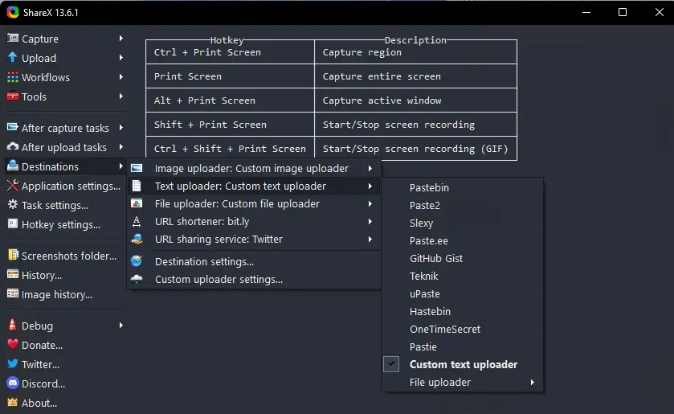Expand the Debug submenu arrow
The height and width of the screenshot is (414, 674).
point(121,326)
